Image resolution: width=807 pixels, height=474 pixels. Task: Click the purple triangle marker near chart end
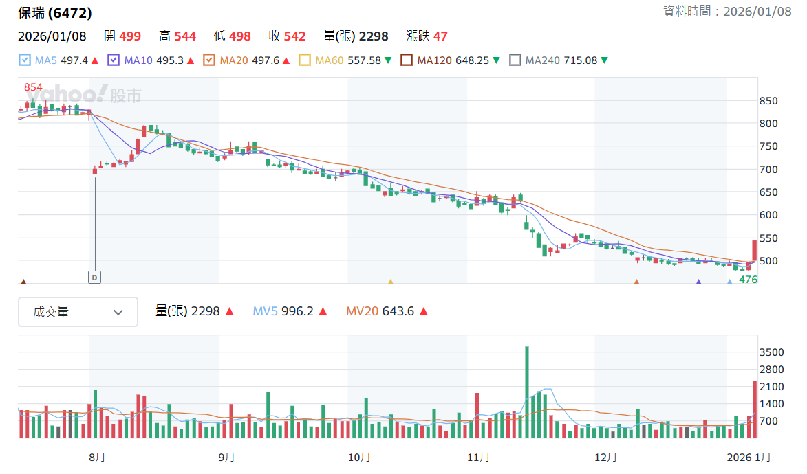(698, 281)
